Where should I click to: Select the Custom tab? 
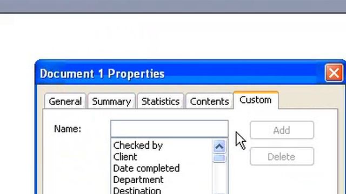pos(256,100)
